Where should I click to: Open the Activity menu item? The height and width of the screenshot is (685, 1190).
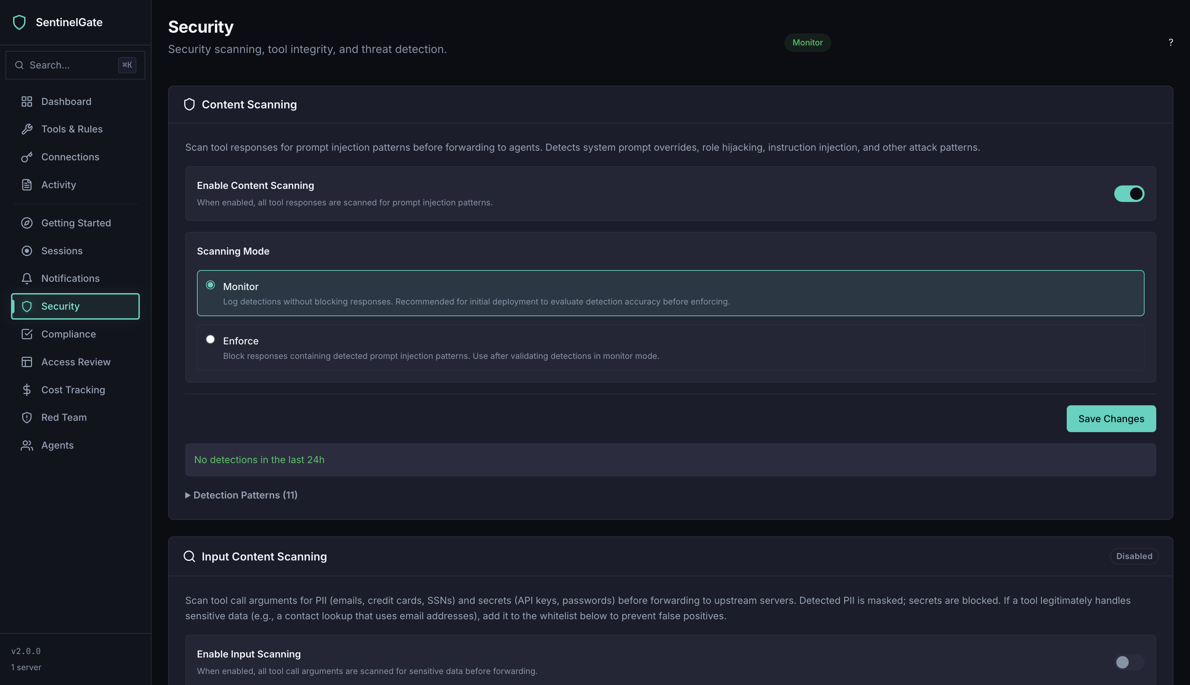[59, 185]
